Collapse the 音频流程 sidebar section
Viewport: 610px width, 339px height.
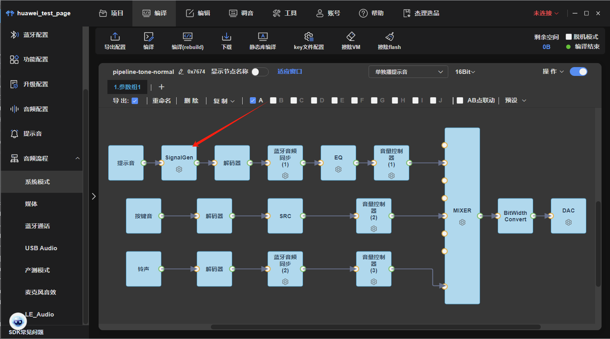[78, 158]
